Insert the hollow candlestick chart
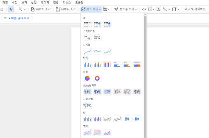 (x=127, y=119)
